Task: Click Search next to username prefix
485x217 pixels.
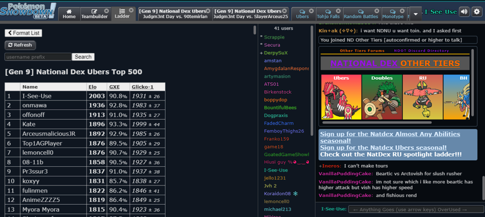Action: click(83, 57)
